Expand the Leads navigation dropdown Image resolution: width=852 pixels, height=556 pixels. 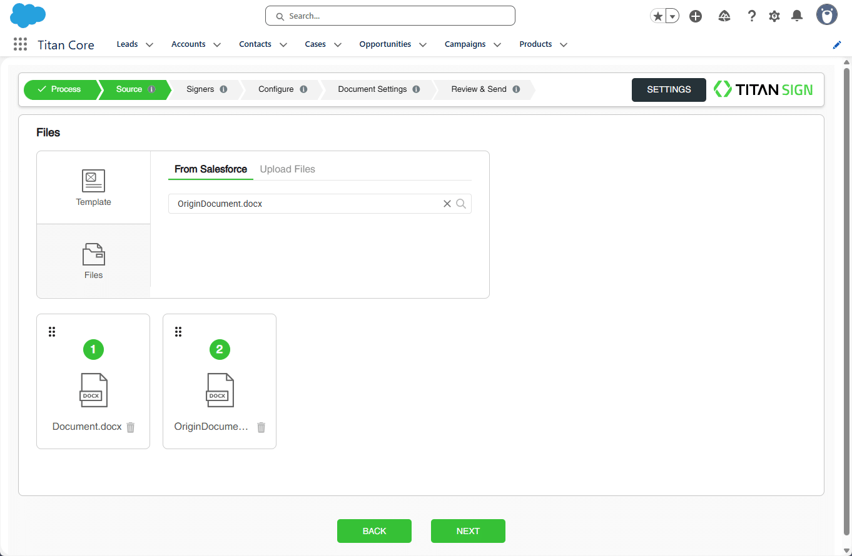[x=150, y=45]
